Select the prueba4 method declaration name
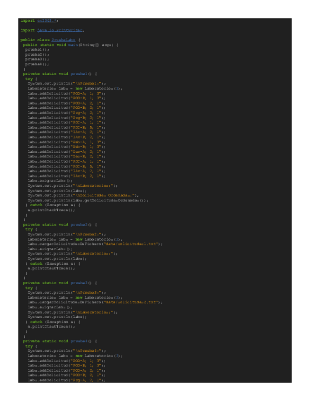 [80, 341]
